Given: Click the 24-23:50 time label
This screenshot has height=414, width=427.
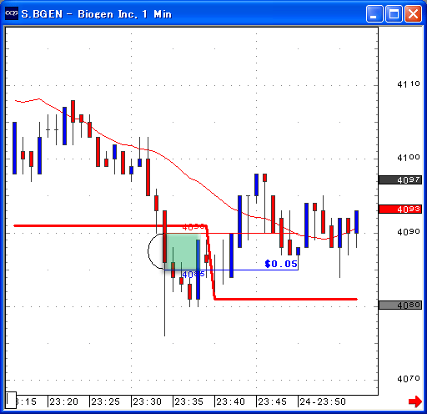Looking at the screenshot, I should [323, 401].
